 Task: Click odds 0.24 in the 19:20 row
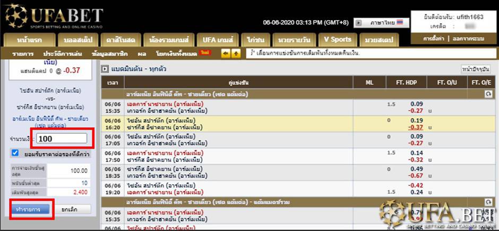click(417, 192)
